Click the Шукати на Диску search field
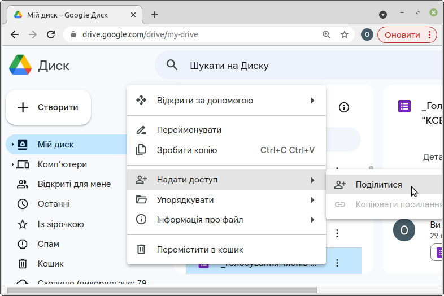 click(x=282, y=66)
